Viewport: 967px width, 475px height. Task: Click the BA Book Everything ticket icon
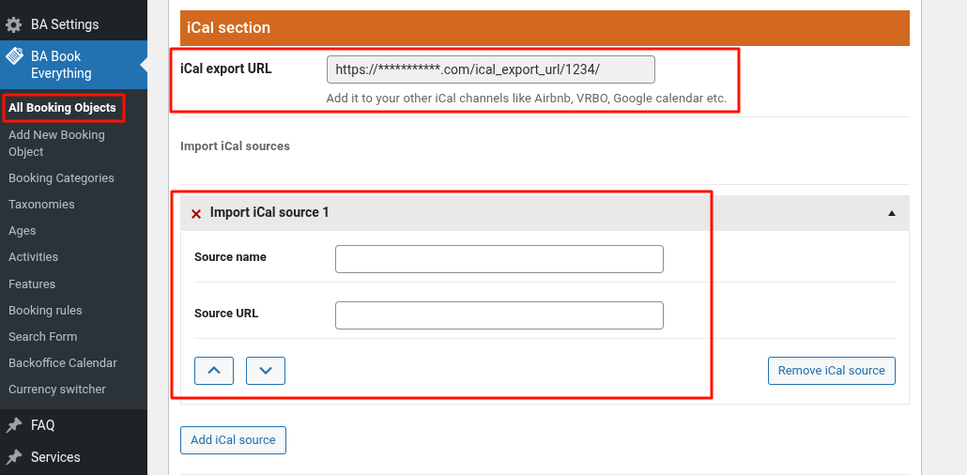click(x=14, y=57)
